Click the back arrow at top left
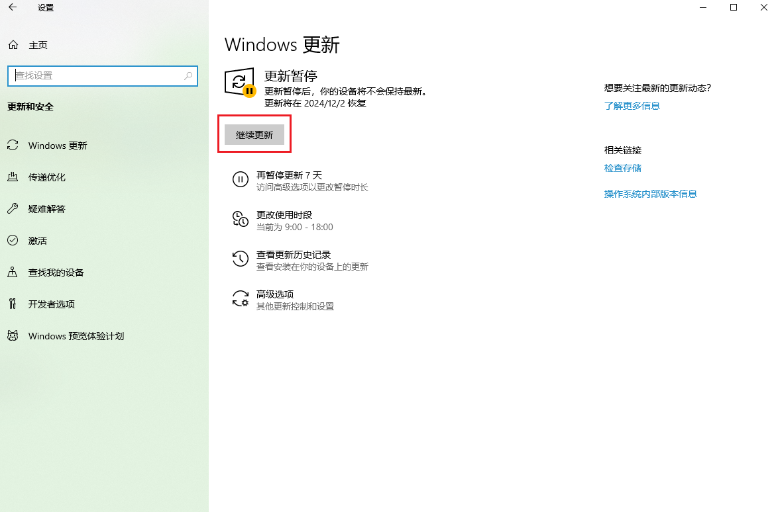 [x=13, y=8]
